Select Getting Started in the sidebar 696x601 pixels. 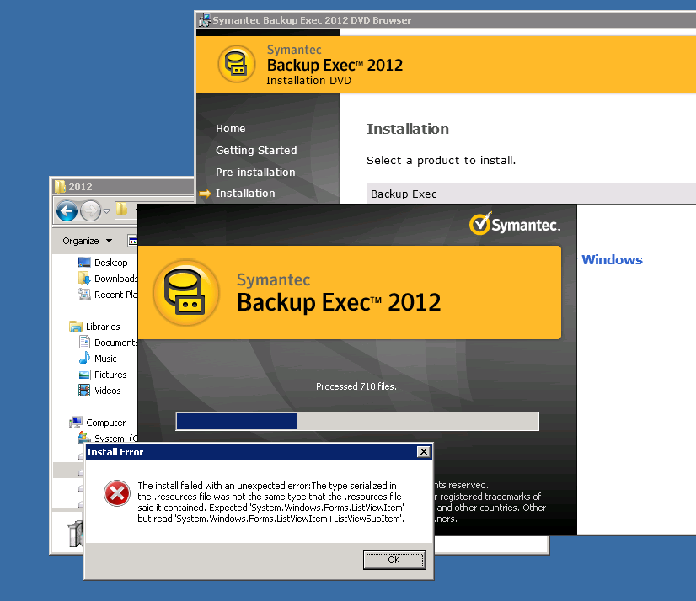click(x=256, y=151)
